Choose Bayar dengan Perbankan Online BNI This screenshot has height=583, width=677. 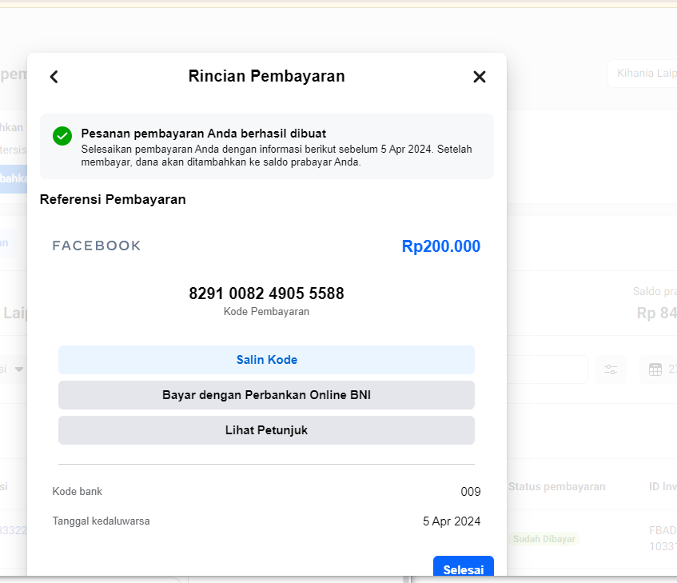266,395
